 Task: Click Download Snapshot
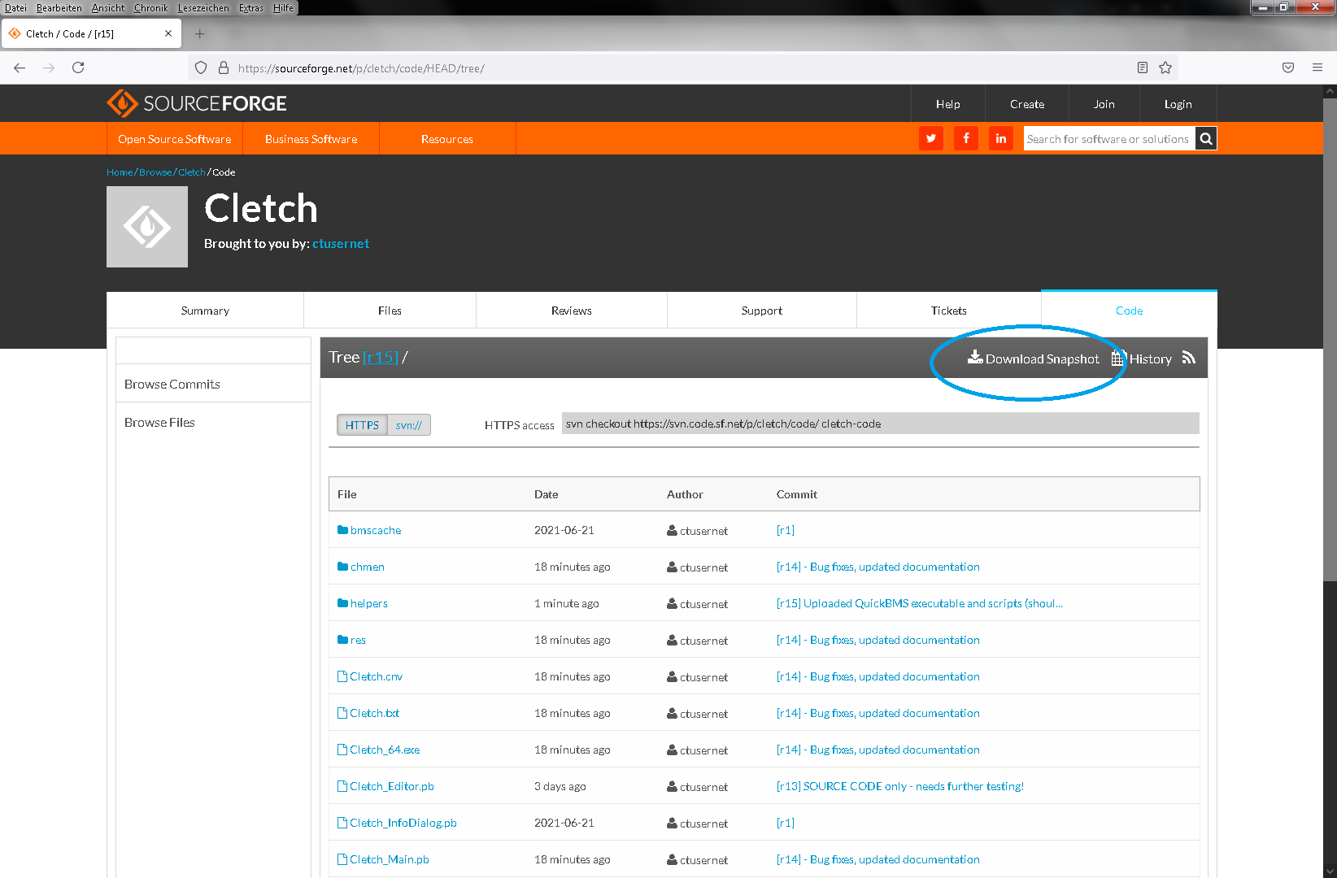click(x=1034, y=359)
